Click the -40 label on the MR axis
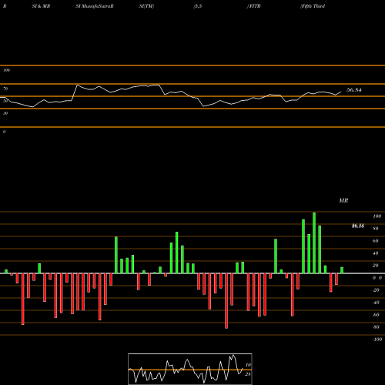The width and height of the screenshot is (385, 385). [x=376, y=303]
